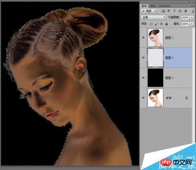Select the black layer 2 thumbnail
The image size is (196, 170).
[155, 78]
